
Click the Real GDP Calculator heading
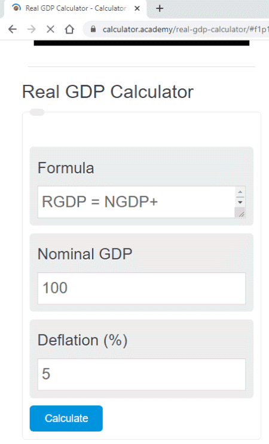click(x=108, y=92)
